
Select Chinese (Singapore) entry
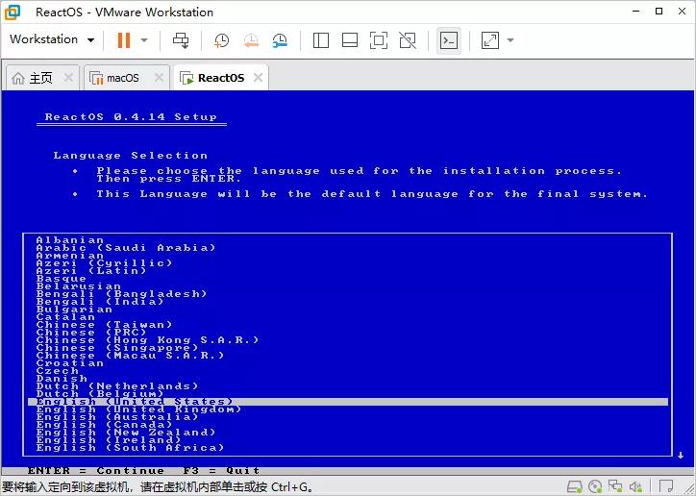coord(117,348)
